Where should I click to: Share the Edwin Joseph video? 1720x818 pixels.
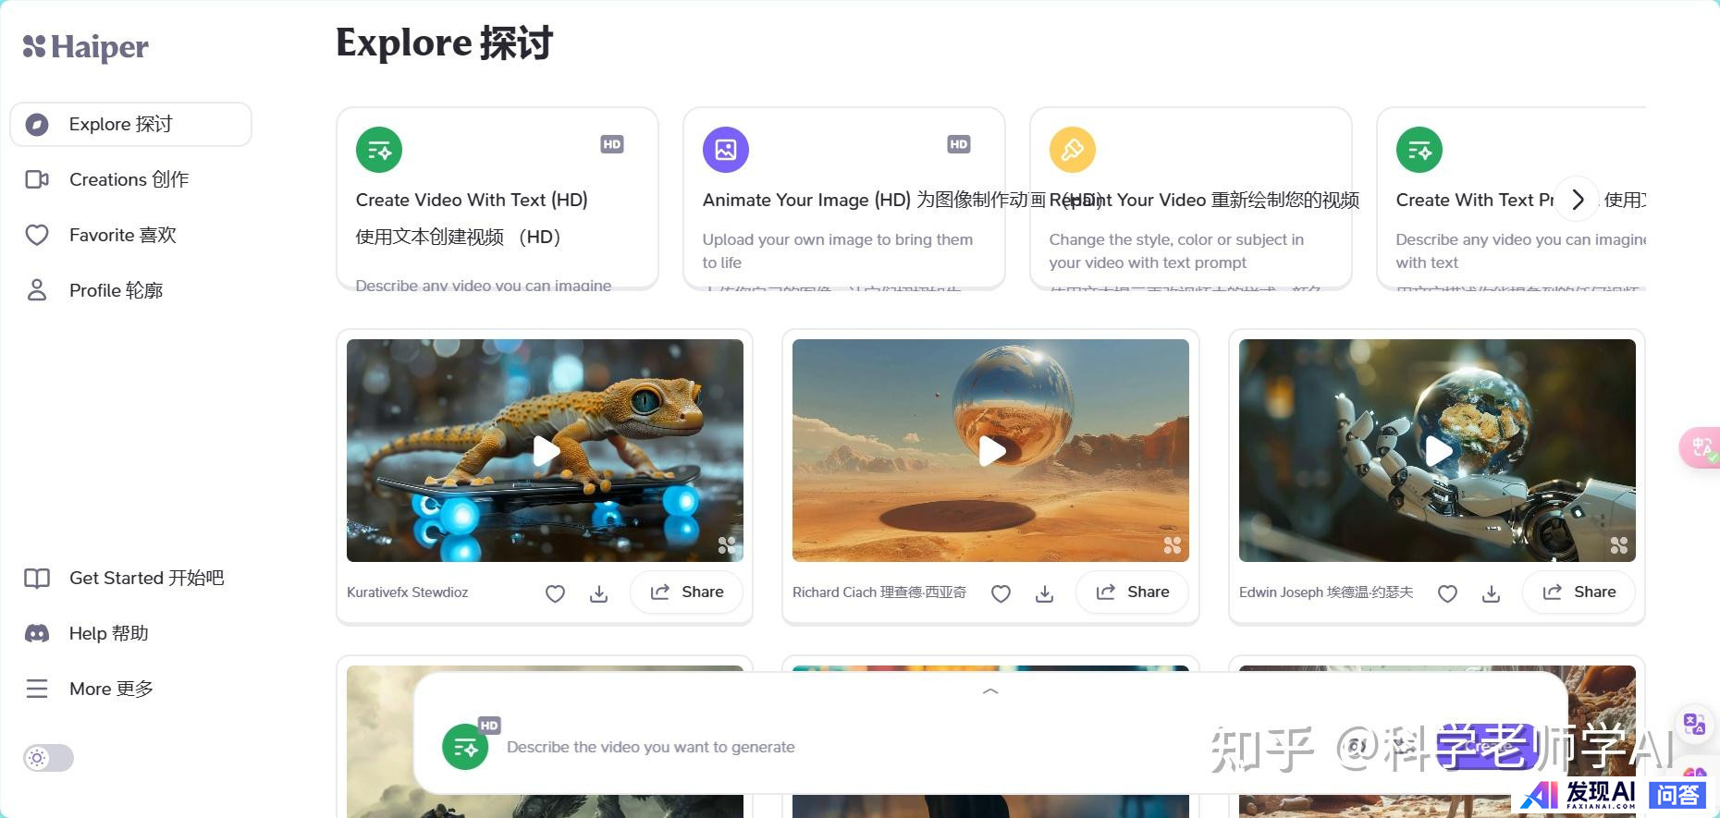click(1579, 592)
